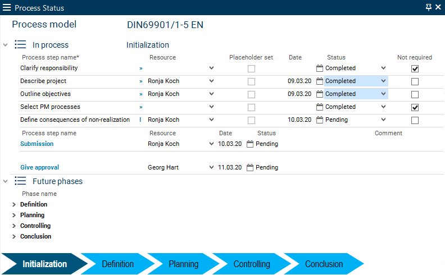Screen dimensions: 445x275
Task: Switch to the Planning phase tab
Action: click(183, 264)
